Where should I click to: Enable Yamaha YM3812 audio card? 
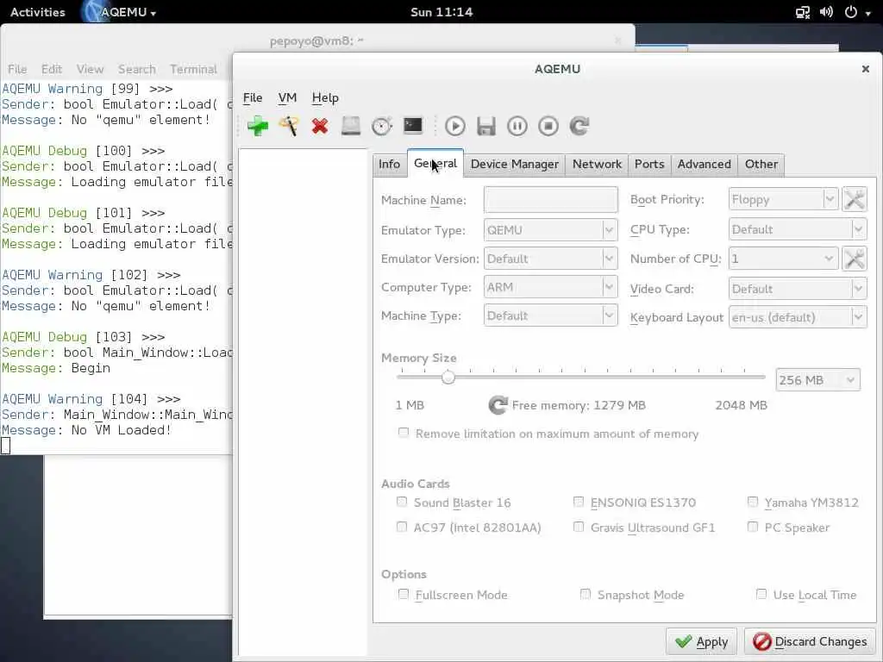(752, 502)
